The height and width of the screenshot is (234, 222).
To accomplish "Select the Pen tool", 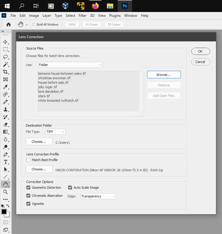I will (x=5, y=154).
